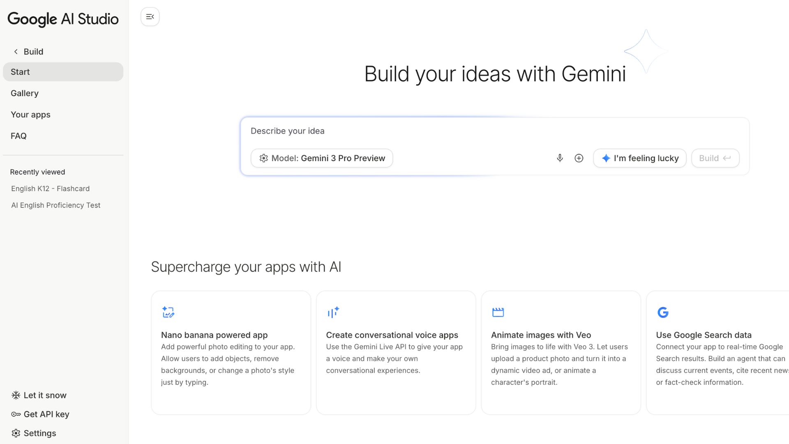Collapse the left sidebar panel
The width and height of the screenshot is (789, 444).
150,16
